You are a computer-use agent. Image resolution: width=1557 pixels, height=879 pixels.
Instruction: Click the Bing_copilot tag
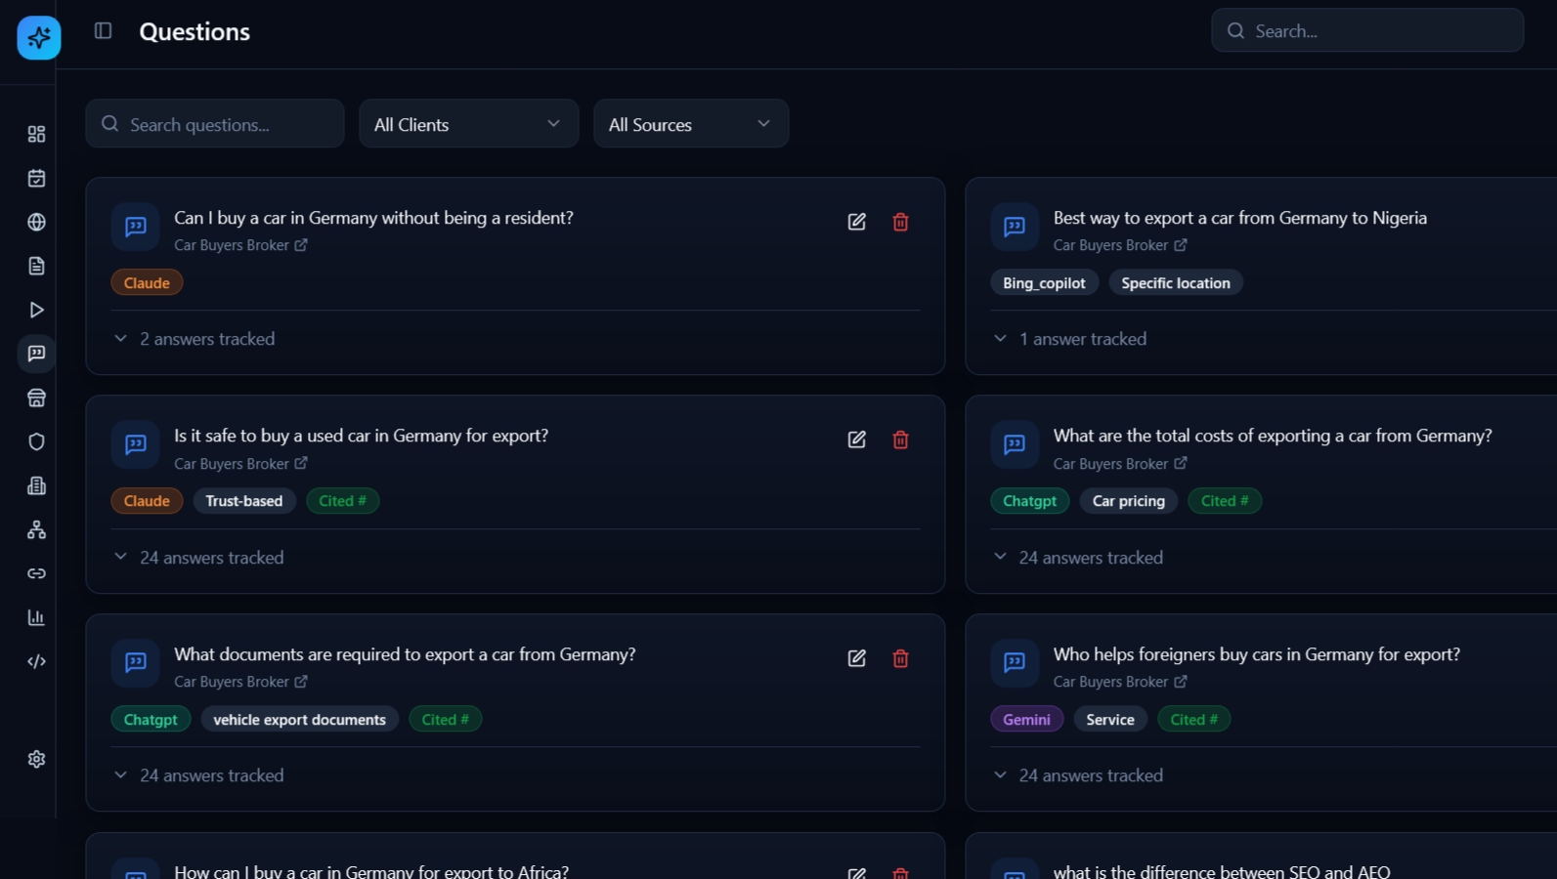1044,283
